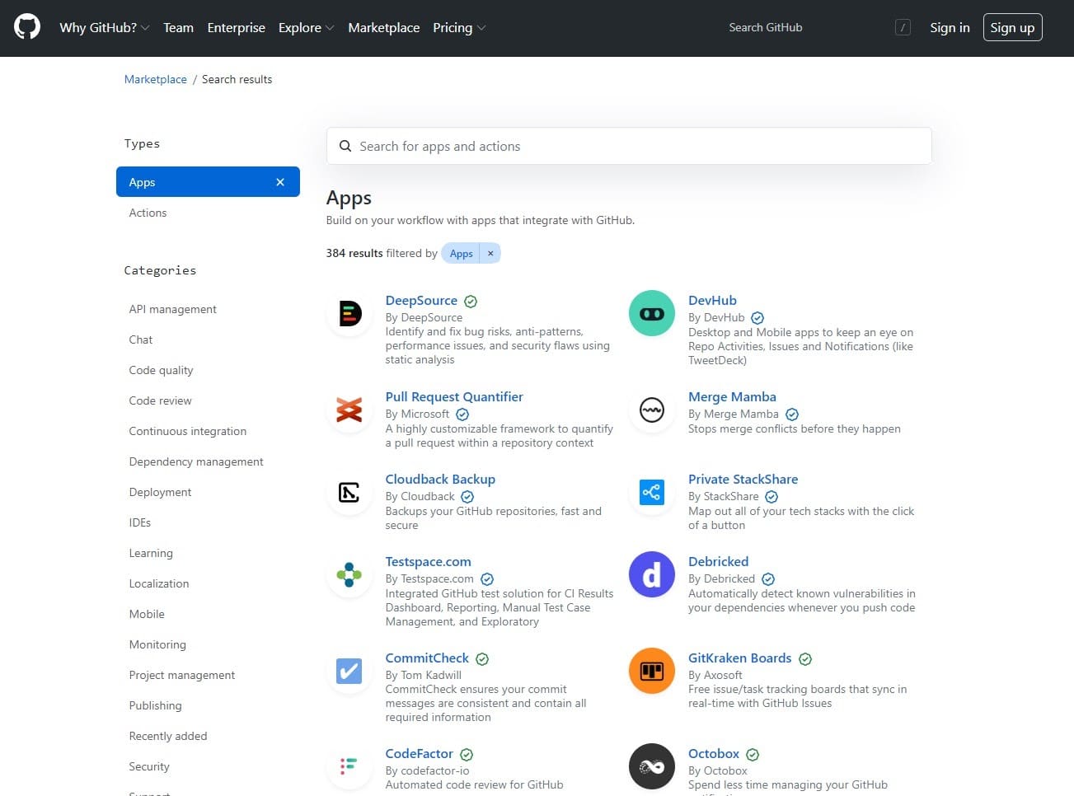Open the Explore dropdown menu
The image size is (1074, 796).
click(x=306, y=27)
